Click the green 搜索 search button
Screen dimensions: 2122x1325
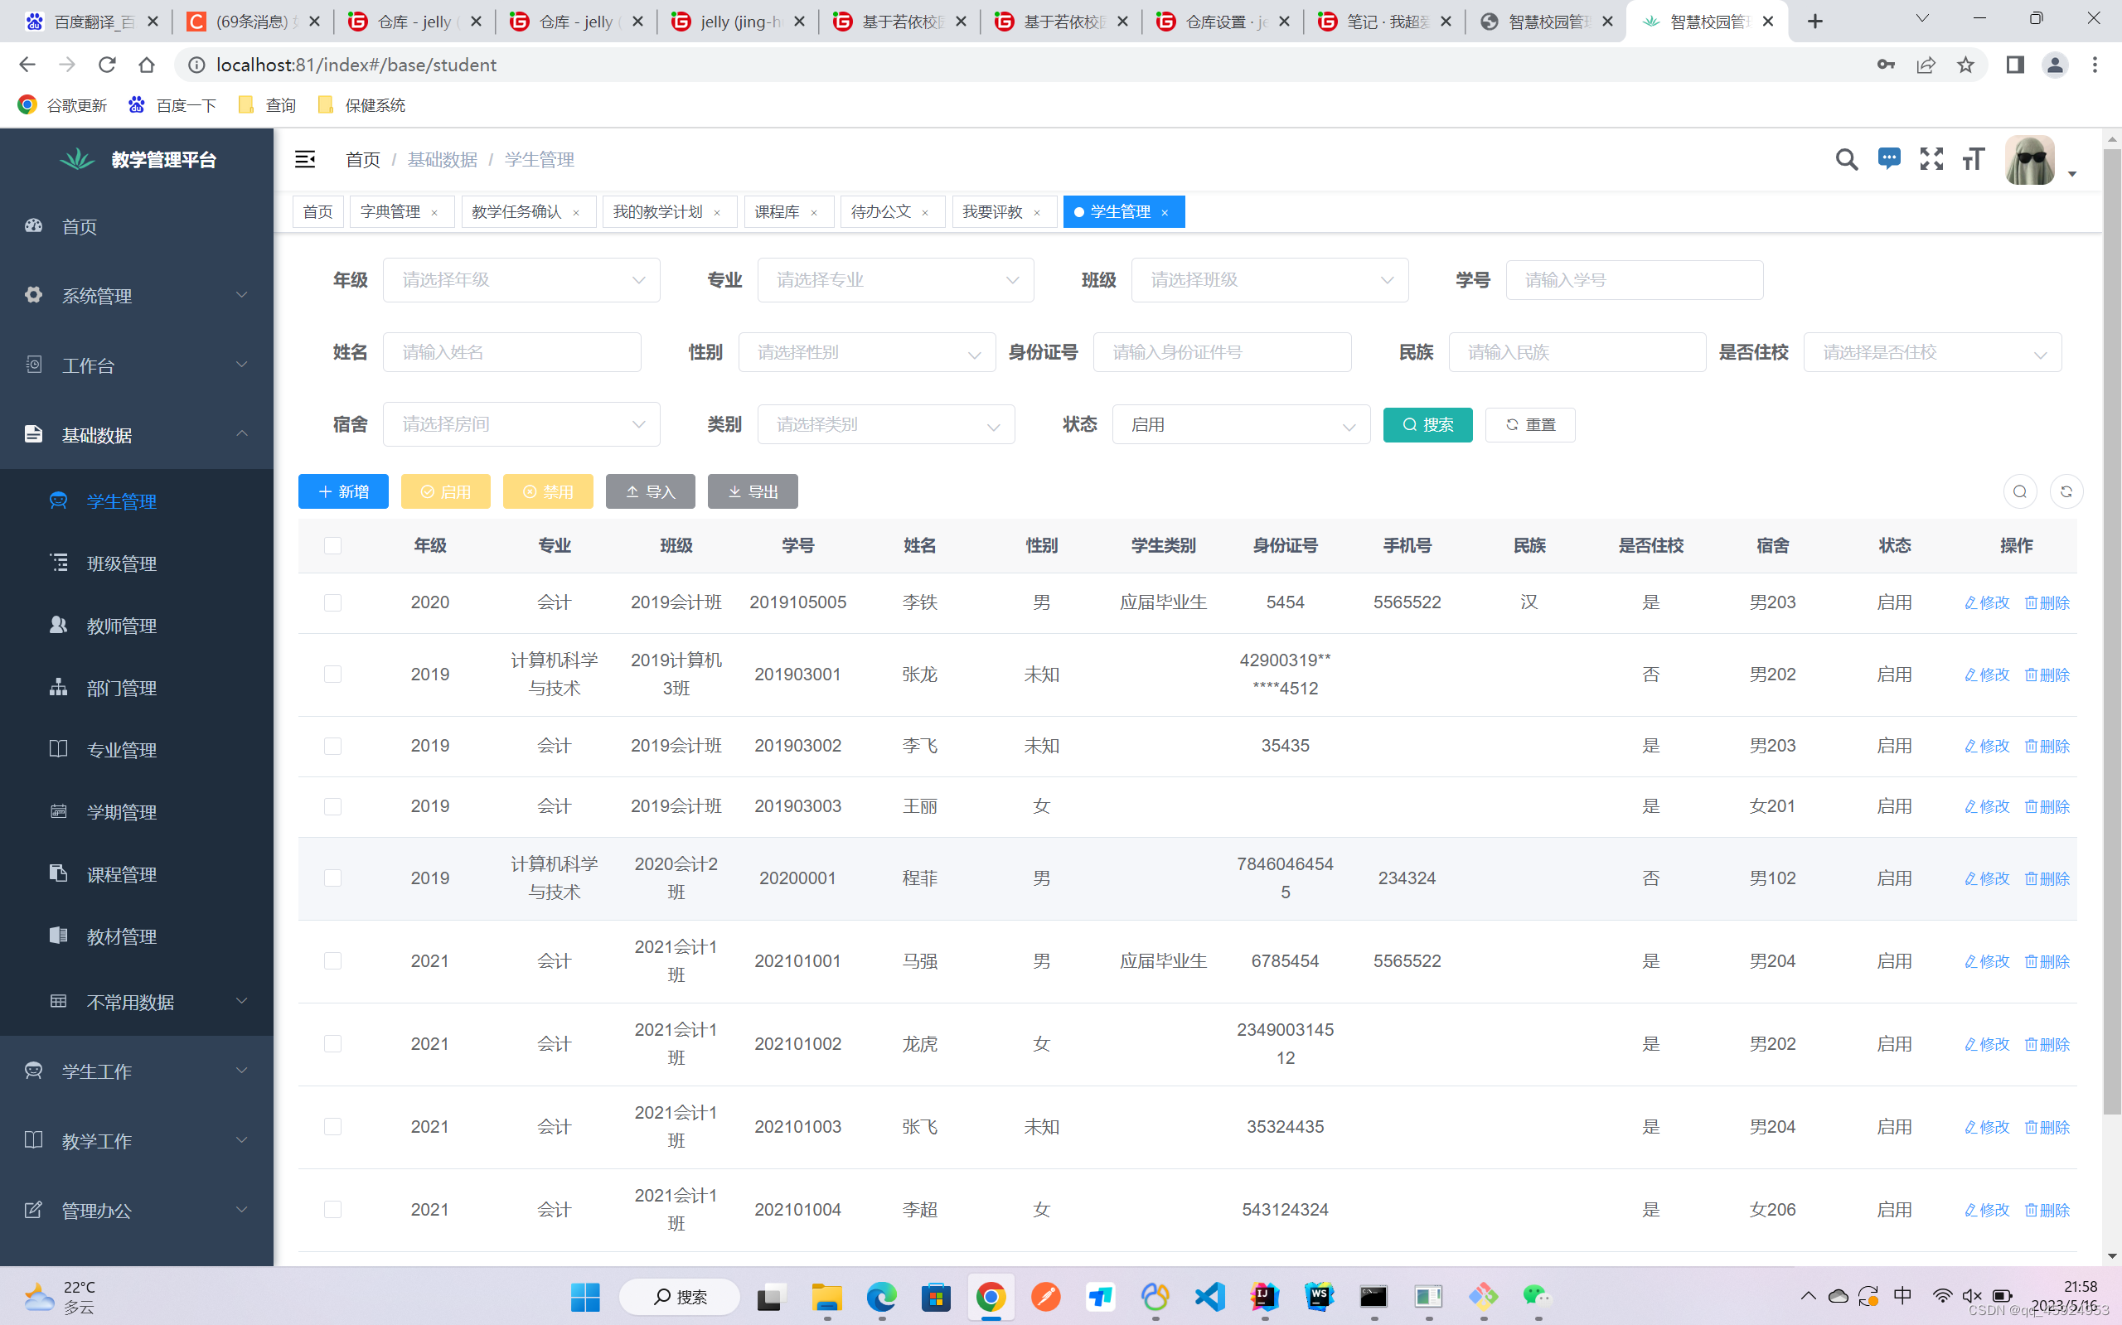point(1427,425)
